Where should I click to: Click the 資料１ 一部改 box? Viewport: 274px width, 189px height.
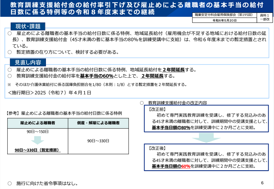click(x=264, y=17)
